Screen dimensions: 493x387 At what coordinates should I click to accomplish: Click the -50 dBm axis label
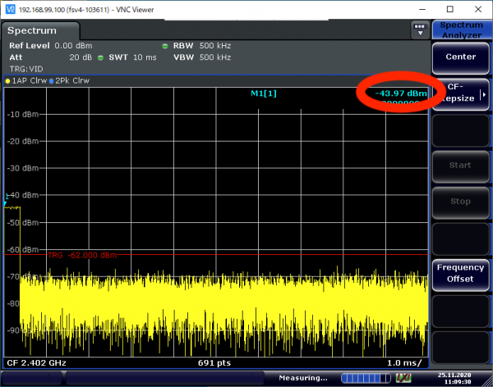[x=23, y=223]
